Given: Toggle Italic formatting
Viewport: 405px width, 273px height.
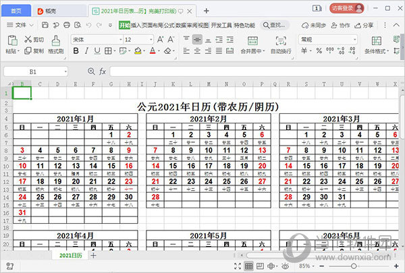Looking at the screenshot, I should point(86,51).
